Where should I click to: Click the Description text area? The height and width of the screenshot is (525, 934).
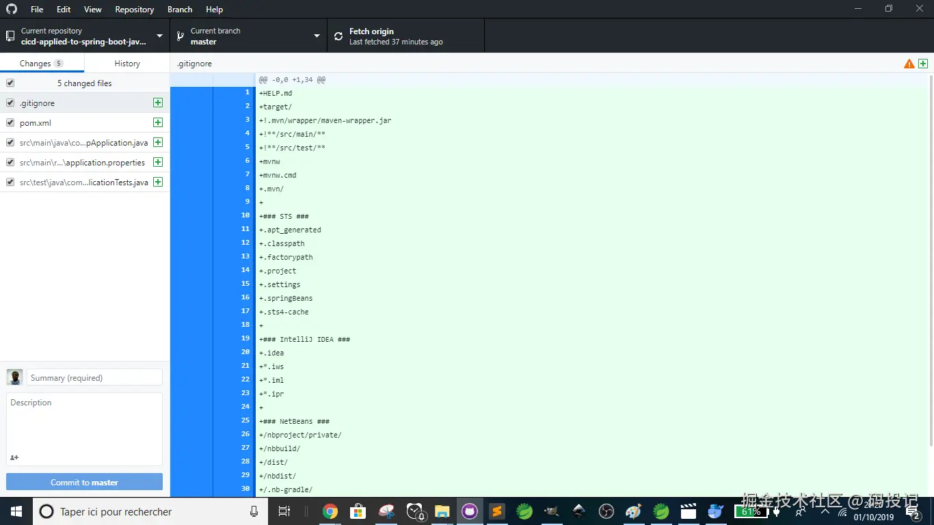(84, 429)
